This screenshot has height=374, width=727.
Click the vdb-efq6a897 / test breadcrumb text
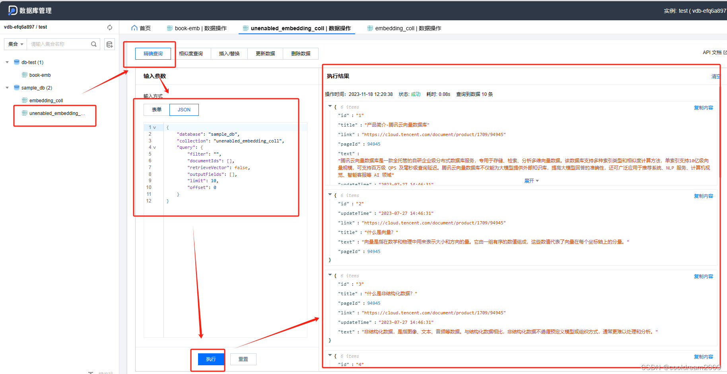coord(25,27)
